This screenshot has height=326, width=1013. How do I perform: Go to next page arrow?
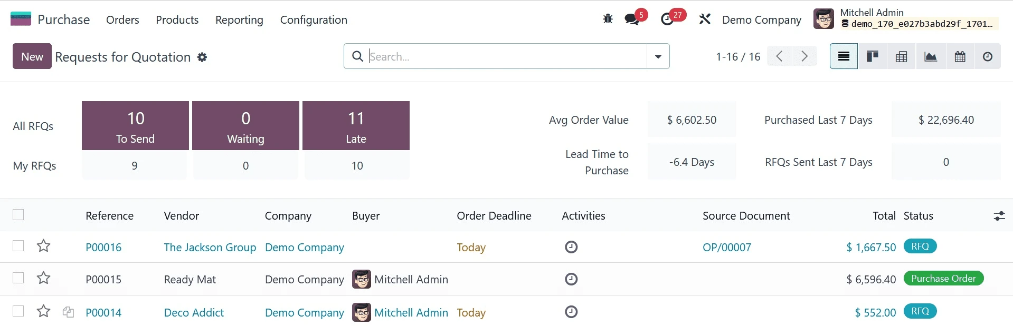pos(804,56)
